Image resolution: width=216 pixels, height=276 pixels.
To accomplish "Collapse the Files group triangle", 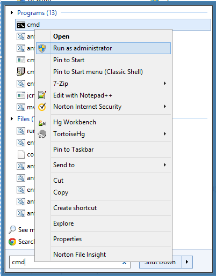I will [x=12, y=119].
